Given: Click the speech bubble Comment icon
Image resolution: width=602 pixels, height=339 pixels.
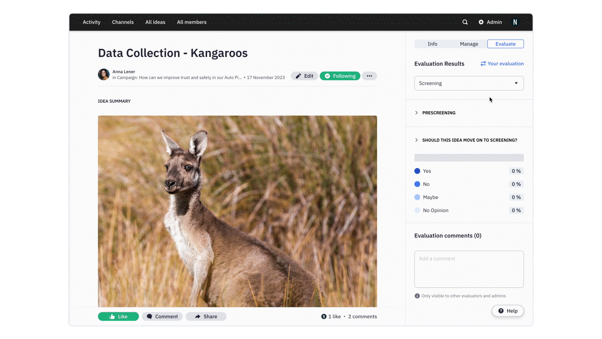Looking at the screenshot, I should (149, 317).
